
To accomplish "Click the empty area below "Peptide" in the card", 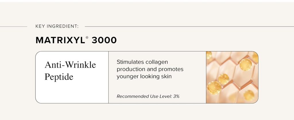I will pos(72,91).
